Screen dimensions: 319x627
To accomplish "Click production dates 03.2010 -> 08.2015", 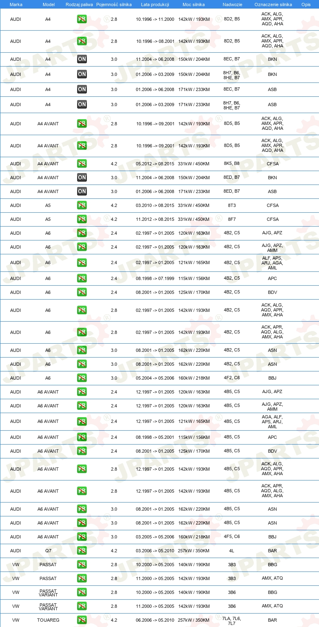I will point(155,205).
